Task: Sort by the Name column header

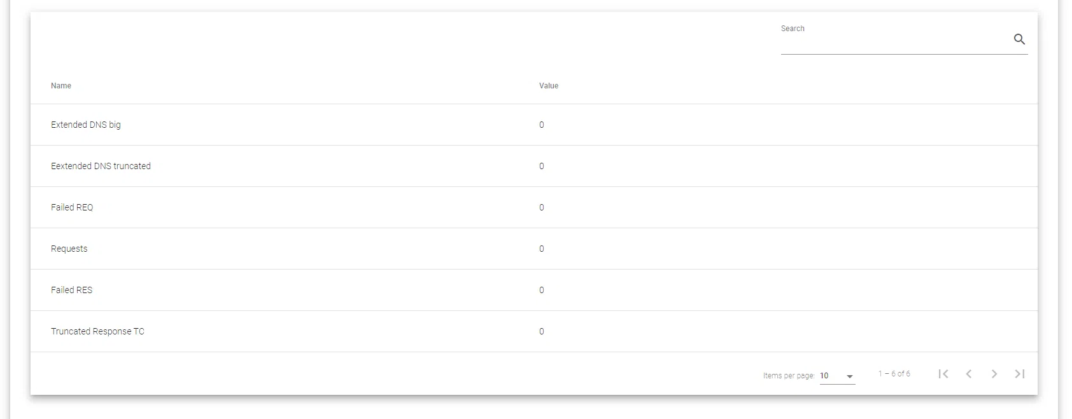Action: 61,86
